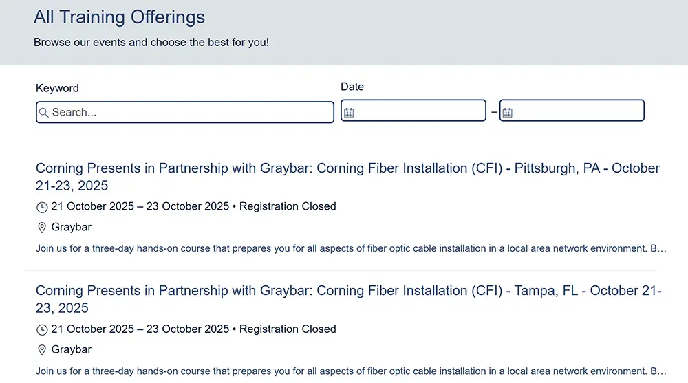Click the location pin for Pittsburgh event
688x383 pixels.
pyautogui.click(x=42, y=228)
